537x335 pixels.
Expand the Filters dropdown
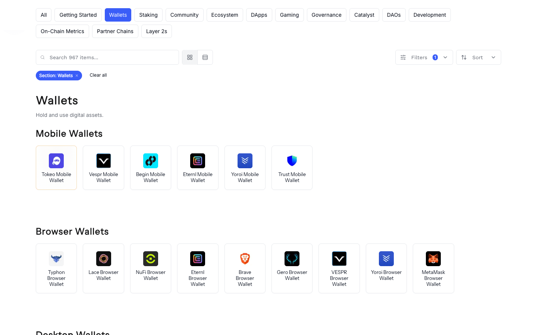pyautogui.click(x=424, y=57)
